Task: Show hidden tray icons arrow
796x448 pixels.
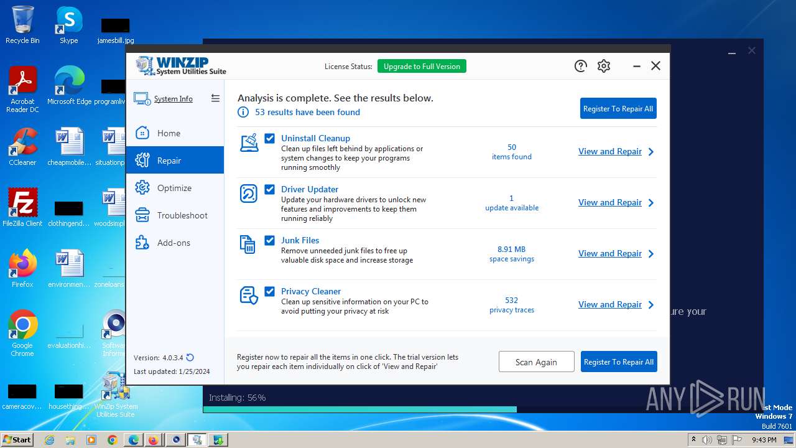Action: point(693,440)
